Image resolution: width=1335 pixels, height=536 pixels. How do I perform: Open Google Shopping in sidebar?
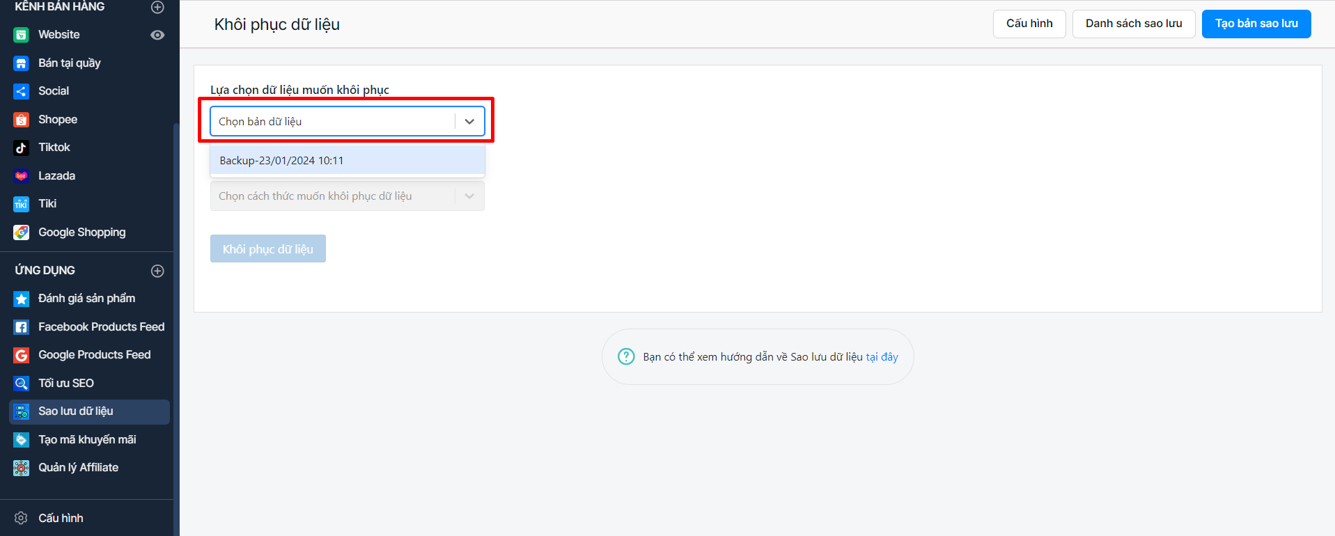pyautogui.click(x=82, y=232)
